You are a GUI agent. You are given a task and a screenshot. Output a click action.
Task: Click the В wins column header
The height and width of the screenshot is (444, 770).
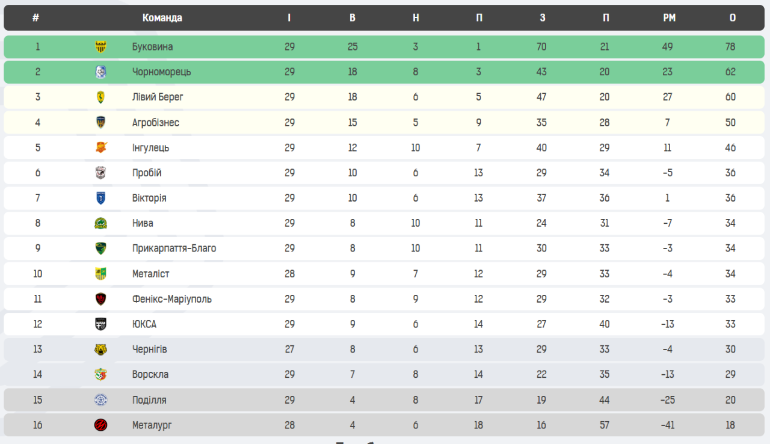tap(353, 17)
